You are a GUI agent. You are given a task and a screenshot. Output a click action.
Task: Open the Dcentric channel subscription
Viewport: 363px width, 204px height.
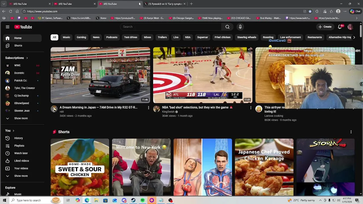tap(23, 73)
